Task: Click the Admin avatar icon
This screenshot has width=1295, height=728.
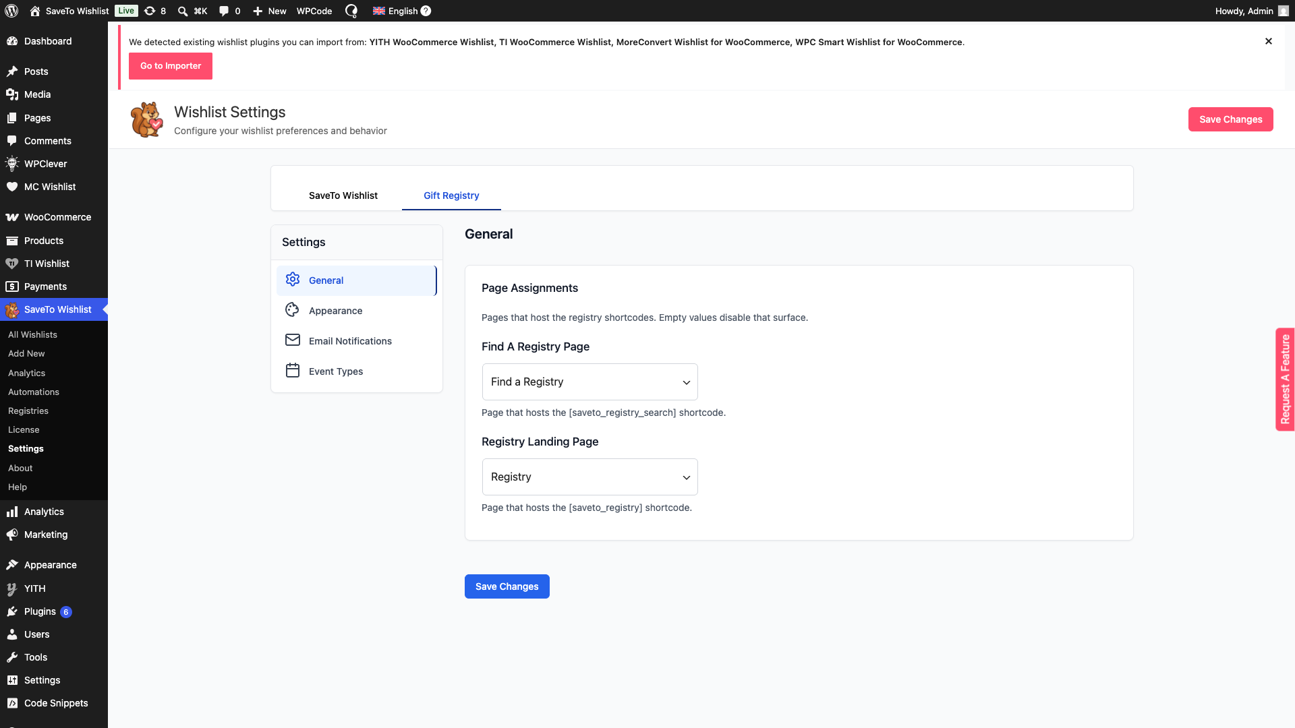Action: tap(1284, 11)
